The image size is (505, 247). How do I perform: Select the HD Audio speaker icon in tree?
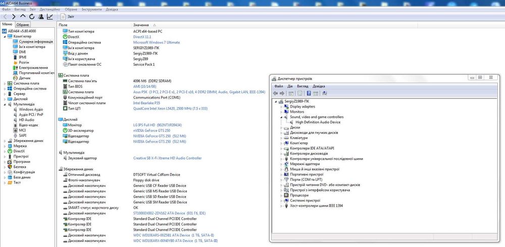tap(16, 120)
